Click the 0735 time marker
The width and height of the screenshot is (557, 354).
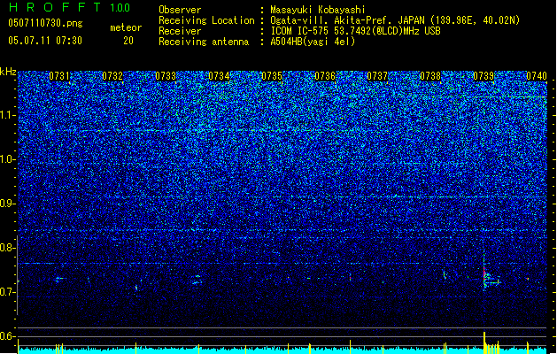point(272,76)
